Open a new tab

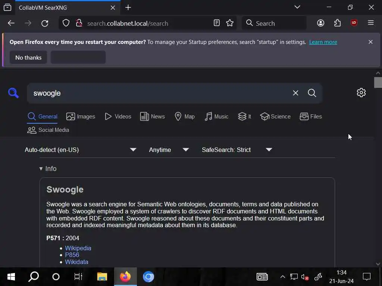point(128,7)
